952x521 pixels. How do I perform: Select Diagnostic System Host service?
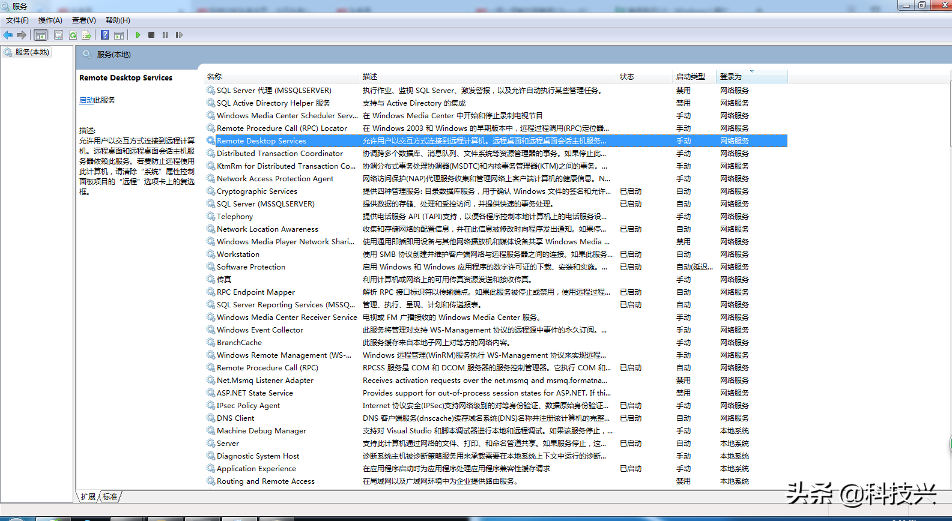pyautogui.click(x=496, y=456)
